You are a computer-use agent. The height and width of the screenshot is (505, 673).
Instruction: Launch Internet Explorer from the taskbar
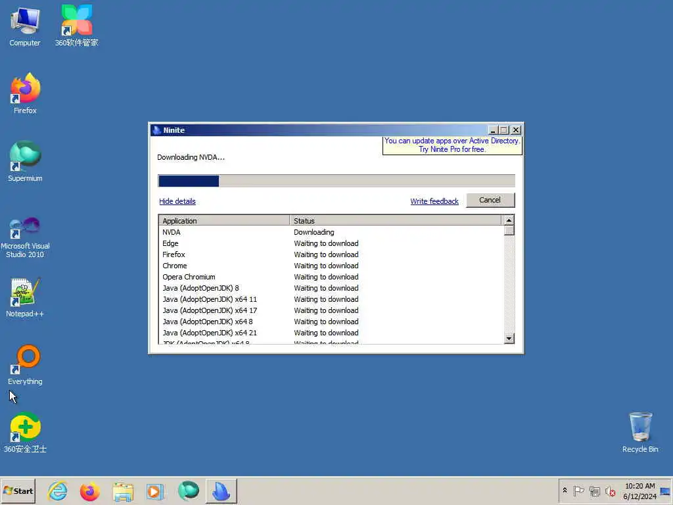click(x=58, y=491)
